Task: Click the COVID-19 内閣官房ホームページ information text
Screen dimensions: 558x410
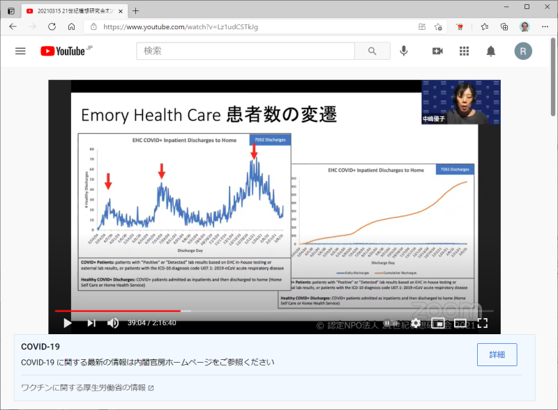Action: [x=148, y=363]
